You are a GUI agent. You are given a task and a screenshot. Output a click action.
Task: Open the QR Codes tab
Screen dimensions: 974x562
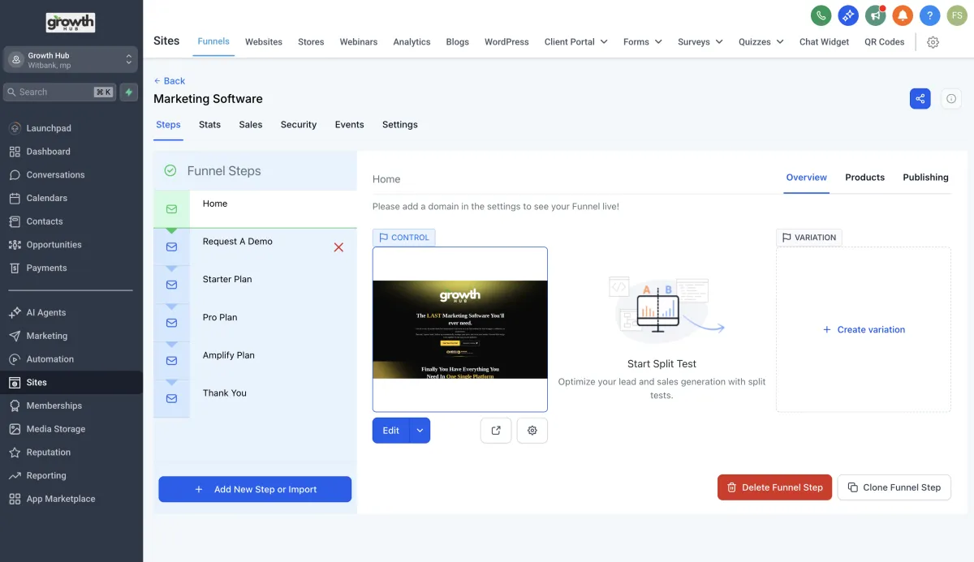coord(885,42)
